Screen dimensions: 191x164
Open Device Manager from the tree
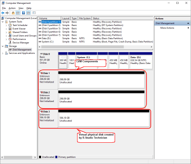point(21,43)
